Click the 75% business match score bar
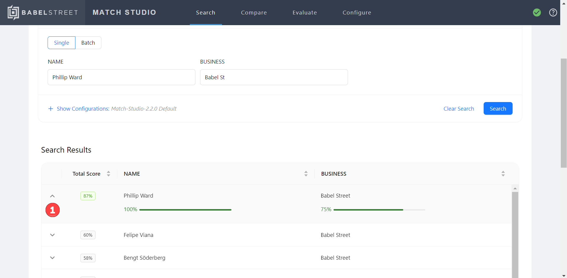The height and width of the screenshot is (278, 567). [x=379, y=210]
